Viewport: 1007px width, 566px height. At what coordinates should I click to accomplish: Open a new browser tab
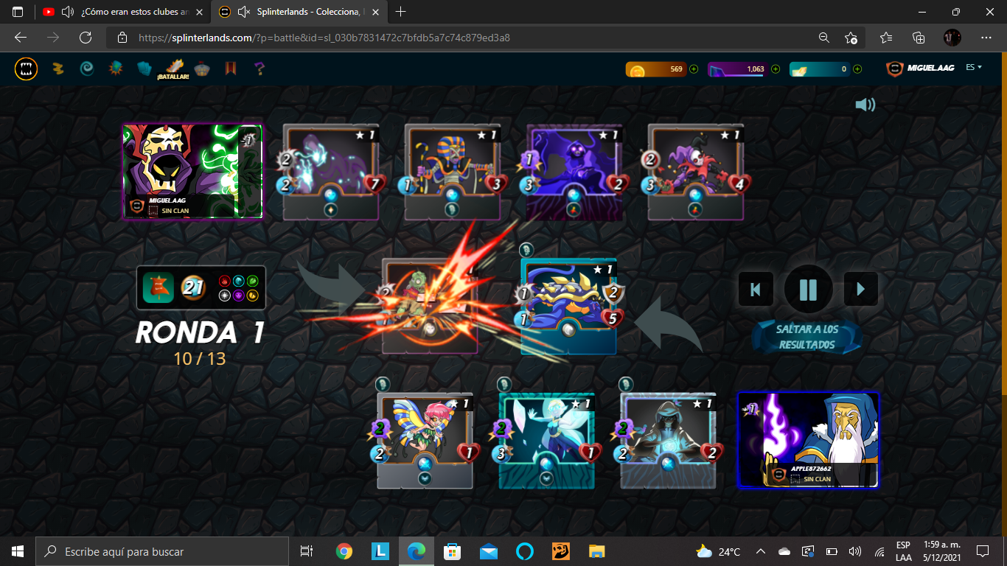click(400, 12)
